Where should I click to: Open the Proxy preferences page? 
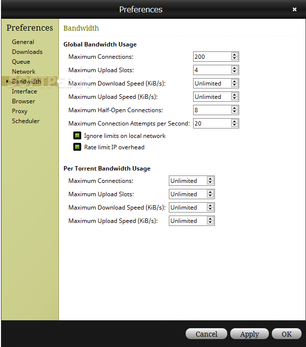point(19,111)
